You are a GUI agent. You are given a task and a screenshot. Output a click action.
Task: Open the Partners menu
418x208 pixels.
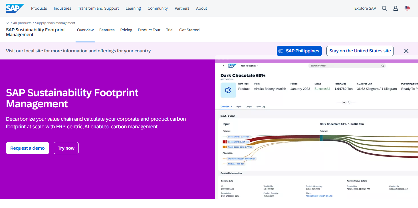tap(182, 8)
